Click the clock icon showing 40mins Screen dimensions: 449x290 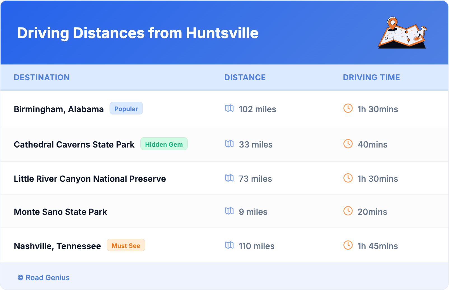[x=348, y=144]
